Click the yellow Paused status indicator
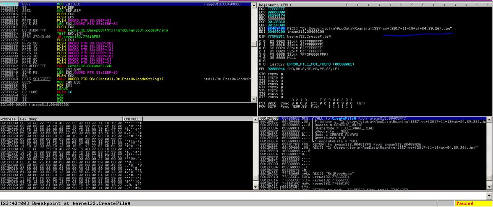This screenshot has height=207, width=493. (473, 203)
